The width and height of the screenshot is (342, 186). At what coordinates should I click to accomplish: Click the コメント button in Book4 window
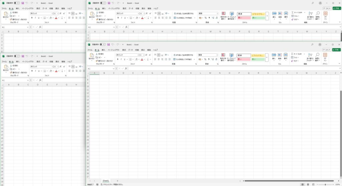(327, 8)
